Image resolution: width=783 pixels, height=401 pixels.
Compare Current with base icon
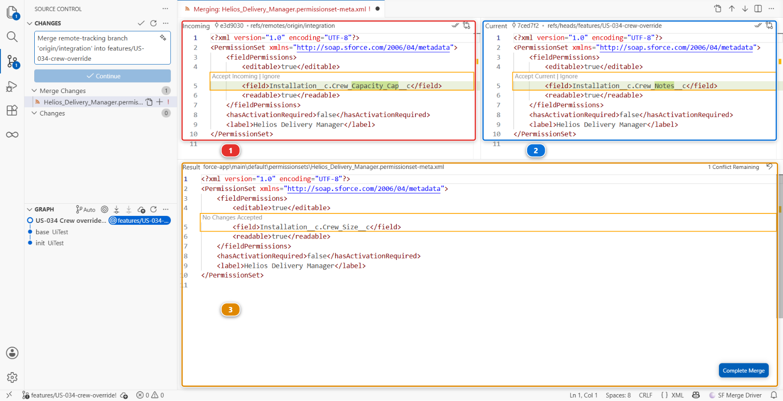click(769, 25)
